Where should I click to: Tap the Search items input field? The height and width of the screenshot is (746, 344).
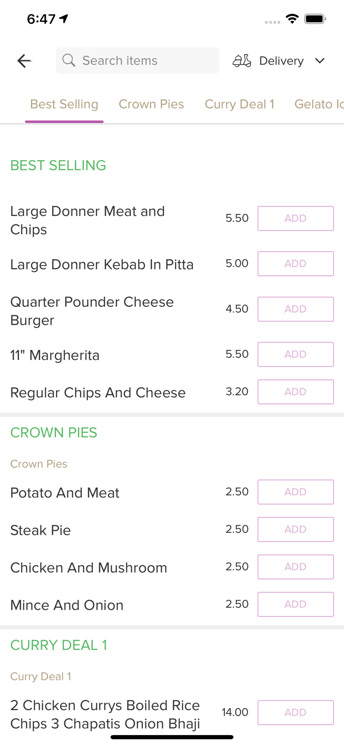[138, 60]
